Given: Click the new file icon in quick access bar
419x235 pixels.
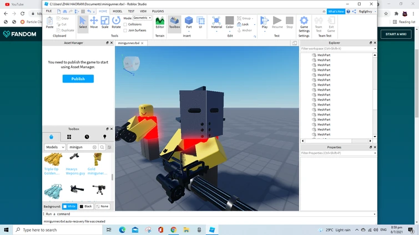Looking at the screenshot, I should point(59,11).
